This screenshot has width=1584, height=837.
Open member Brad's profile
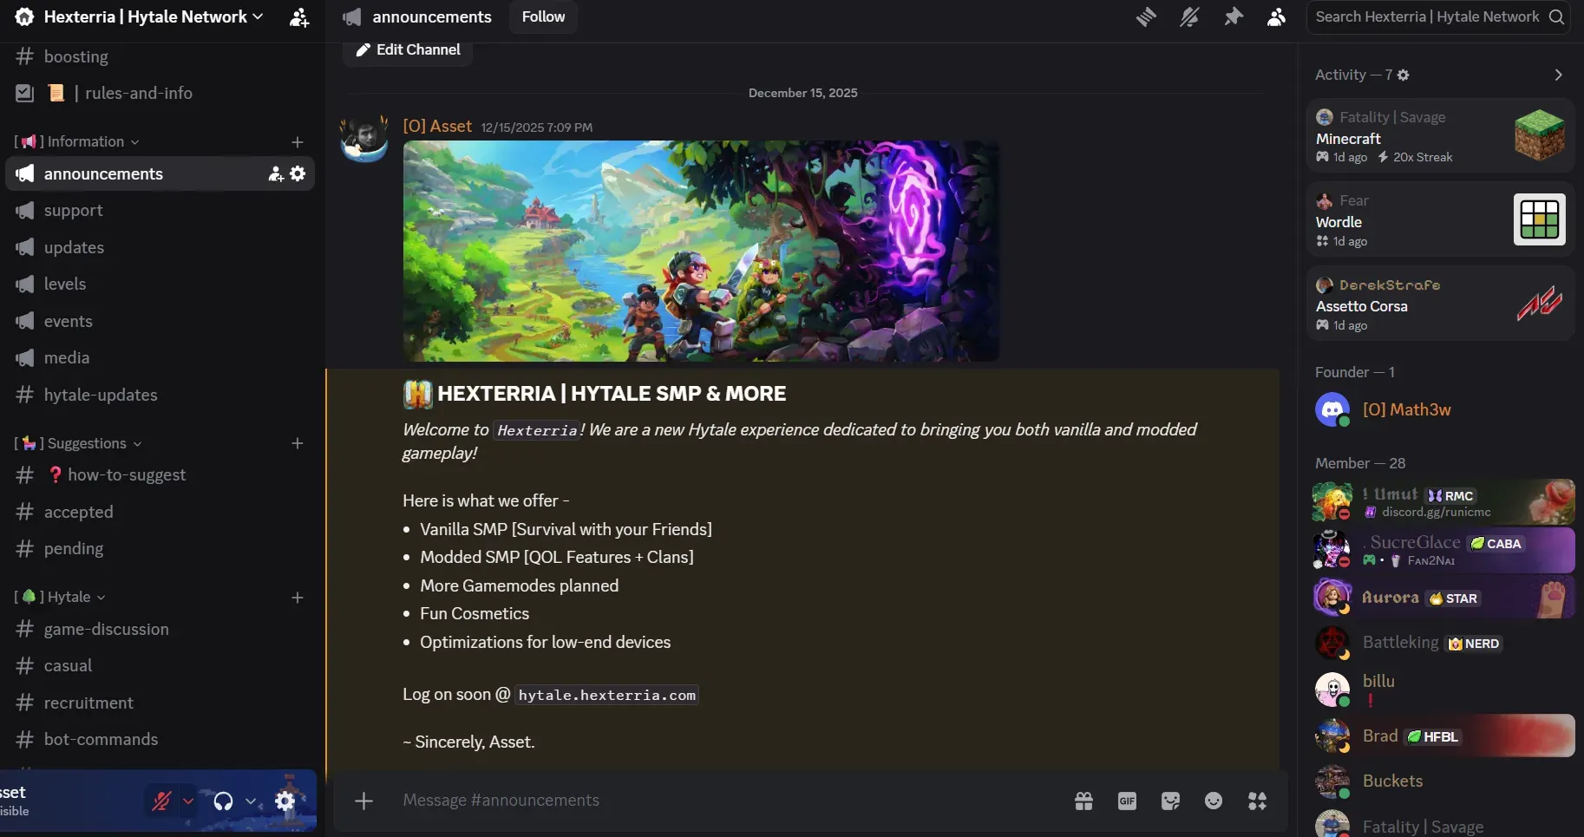point(1441,736)
